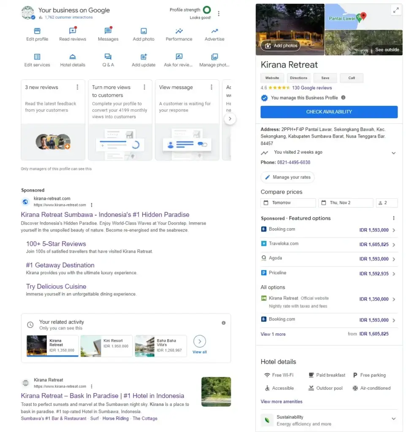Expand the Sustainability section
The width and height of the screenshot is (406, 432).
[x=393, y=419]
